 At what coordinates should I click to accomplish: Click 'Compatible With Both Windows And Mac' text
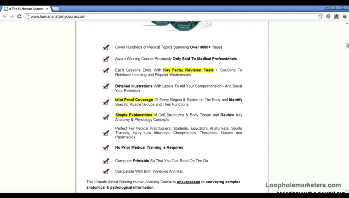[x=149, y=171]
